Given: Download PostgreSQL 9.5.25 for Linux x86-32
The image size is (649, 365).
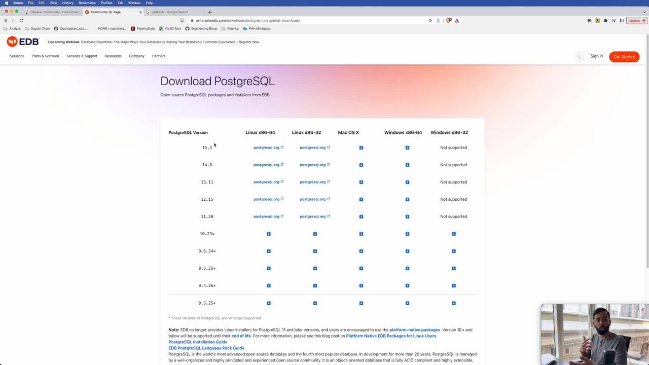Looking at the screenshot, I should pyautogui.click(x=315, y=268).
